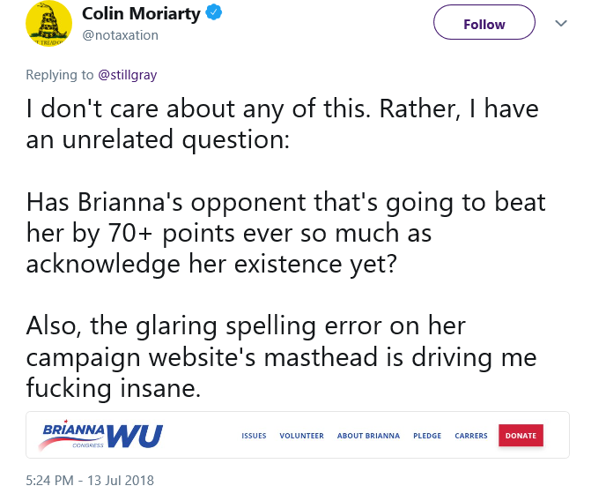Image resolution: width=606 pixels, height=501 pixels.
Task: Click the tweet text about 70+ points
Action: coord(286,233)
